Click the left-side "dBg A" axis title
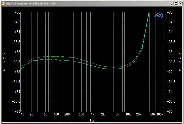The width and height of the screenshot is (184, 124). point(4,62)
